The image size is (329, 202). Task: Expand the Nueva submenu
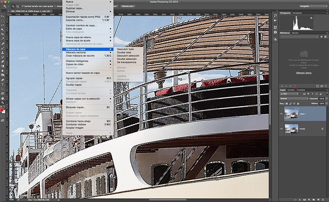coord(88,2)
